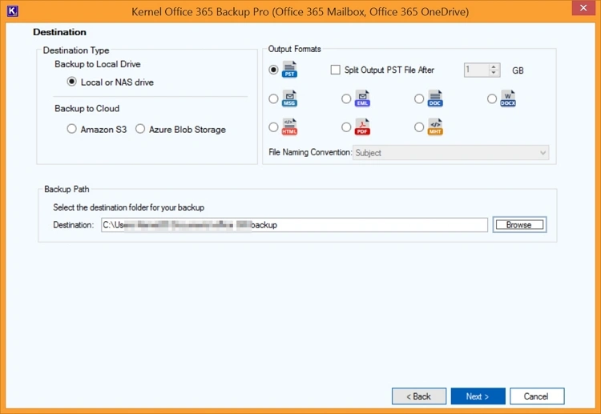Enable Split Output PST File After checkbox

pyautogui.click(x=336, y=70)
